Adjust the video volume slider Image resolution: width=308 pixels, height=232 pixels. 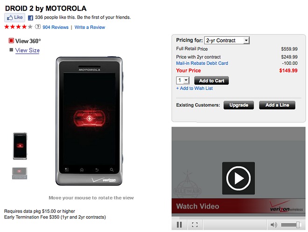tap(291, 225)
